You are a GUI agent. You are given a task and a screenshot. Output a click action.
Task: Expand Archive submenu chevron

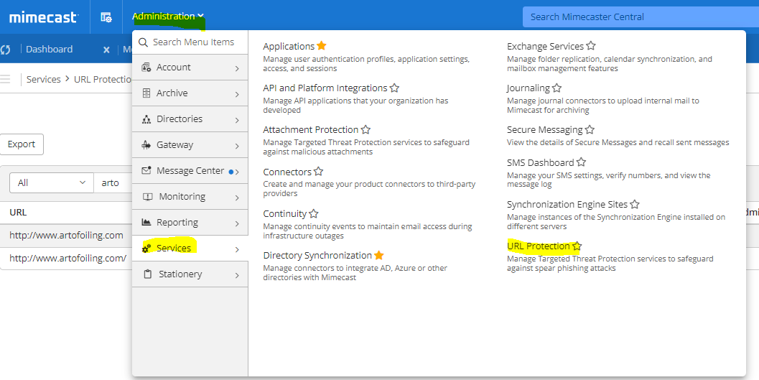point(237,94)
